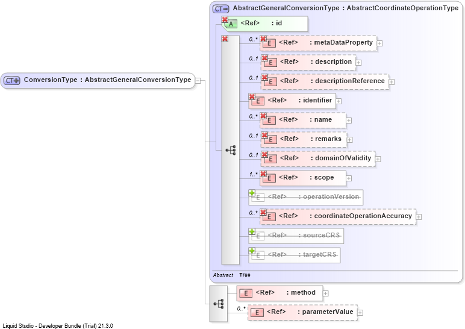Click the sequence icon beside method
This screenshot has width=465, height=329.
pyautogui.click(x=219, y=304)
